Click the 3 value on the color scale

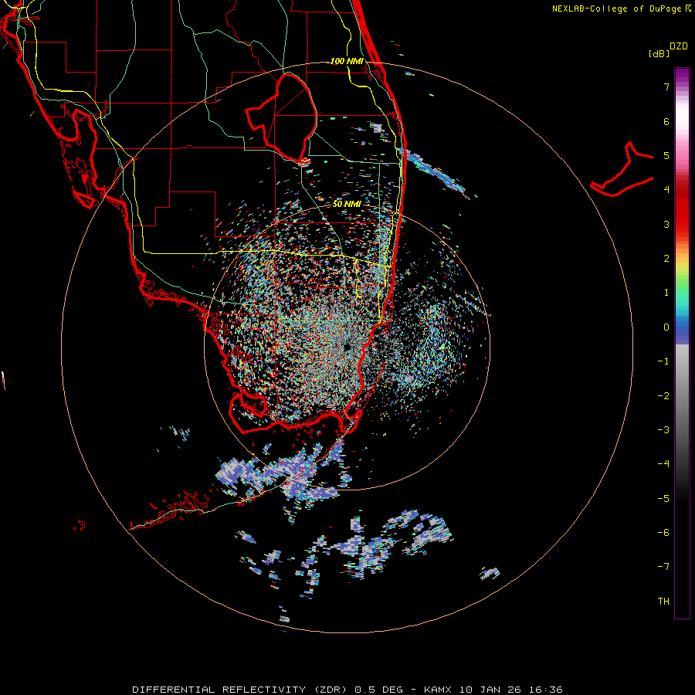tap(666, 224)
